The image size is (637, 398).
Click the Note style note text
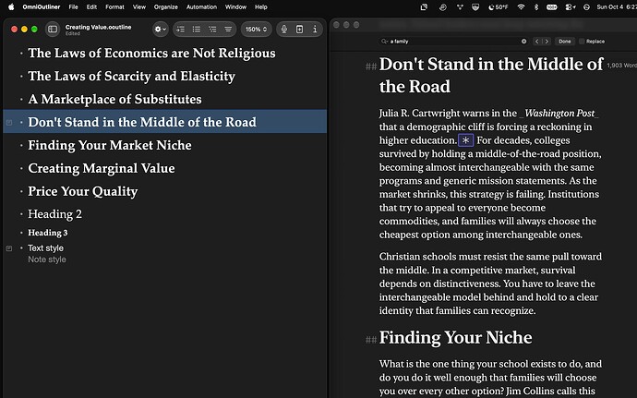point(47,259)
